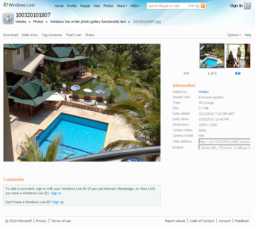Expand the More dropdown menu
Image resolution: width=255 pixels, height=226 pixels.
(122, 6)
